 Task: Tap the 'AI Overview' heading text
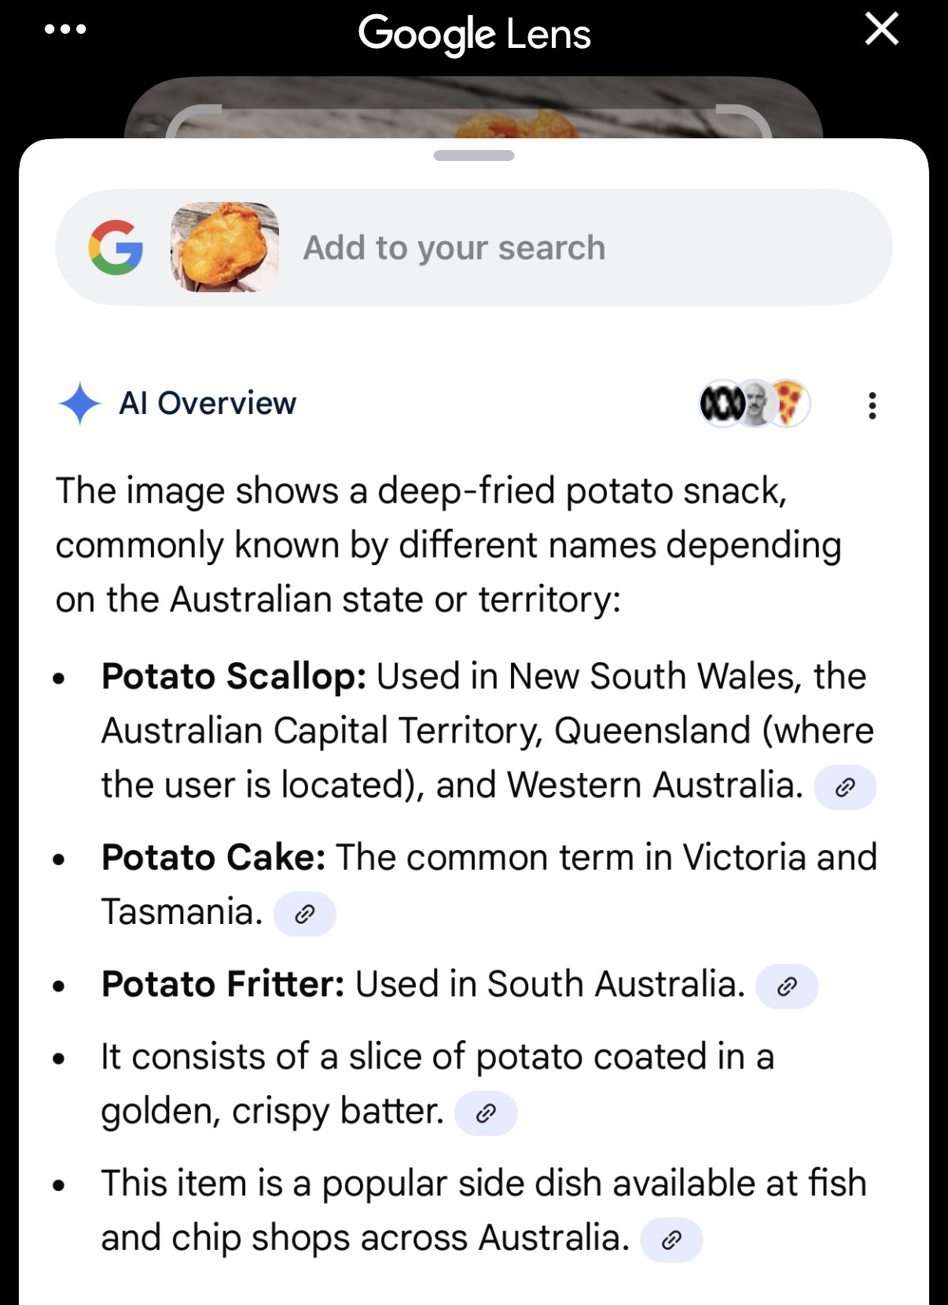(x=208, y=403)
